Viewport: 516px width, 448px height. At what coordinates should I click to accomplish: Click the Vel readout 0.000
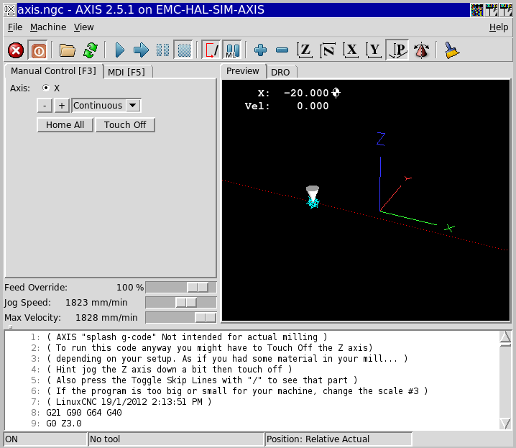tap(313, 106)
